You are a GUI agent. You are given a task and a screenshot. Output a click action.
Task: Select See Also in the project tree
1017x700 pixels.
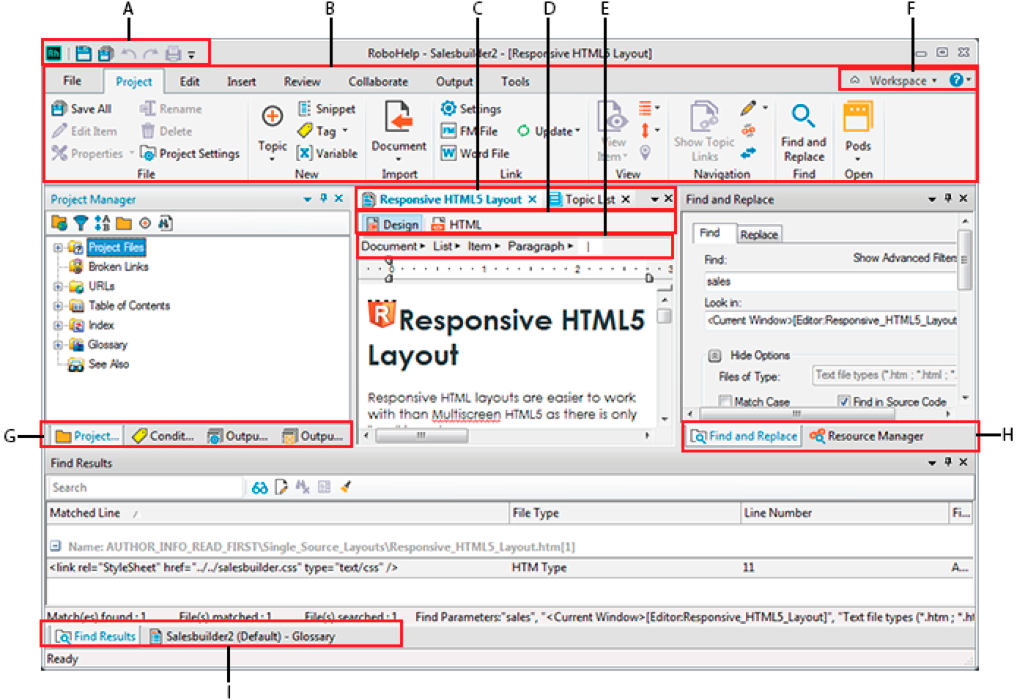point(108,364)
